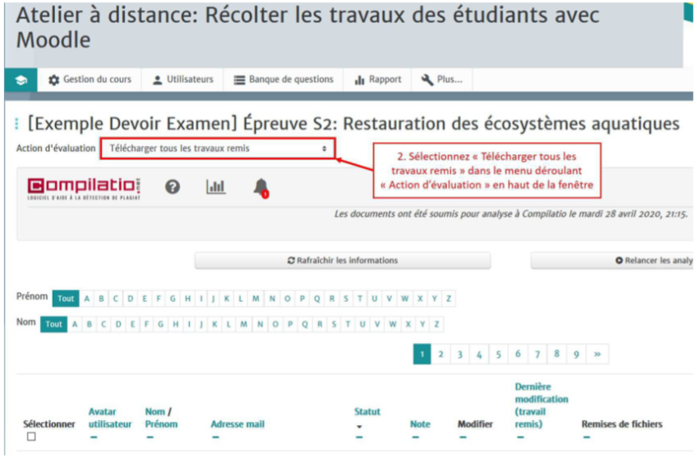The image size is (697, 462).
Task: Select the Tout filter for Prénom
Action: 65,299
